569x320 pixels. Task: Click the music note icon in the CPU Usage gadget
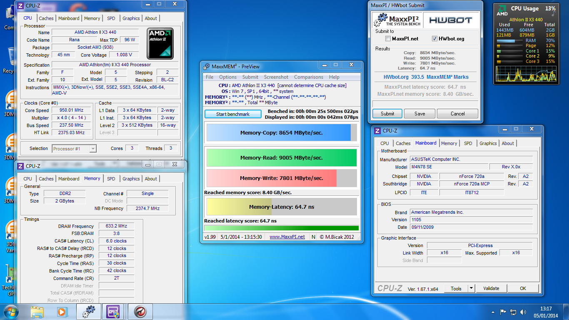click(553, 13)
